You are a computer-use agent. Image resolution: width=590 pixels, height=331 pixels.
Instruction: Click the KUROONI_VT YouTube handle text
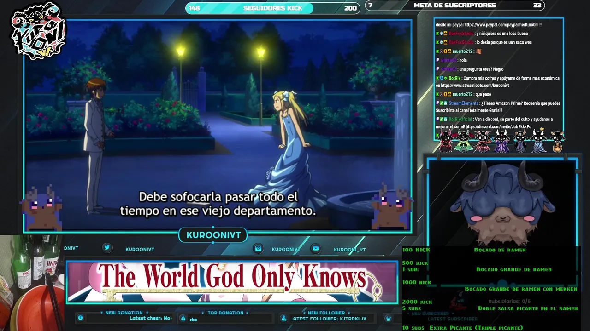point(350,249)
